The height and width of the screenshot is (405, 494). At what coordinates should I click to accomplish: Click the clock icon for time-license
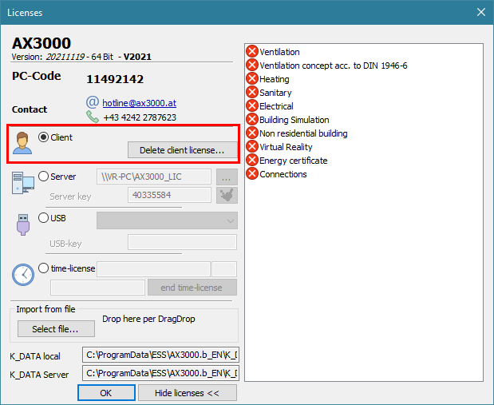click(x=23, y=275)
